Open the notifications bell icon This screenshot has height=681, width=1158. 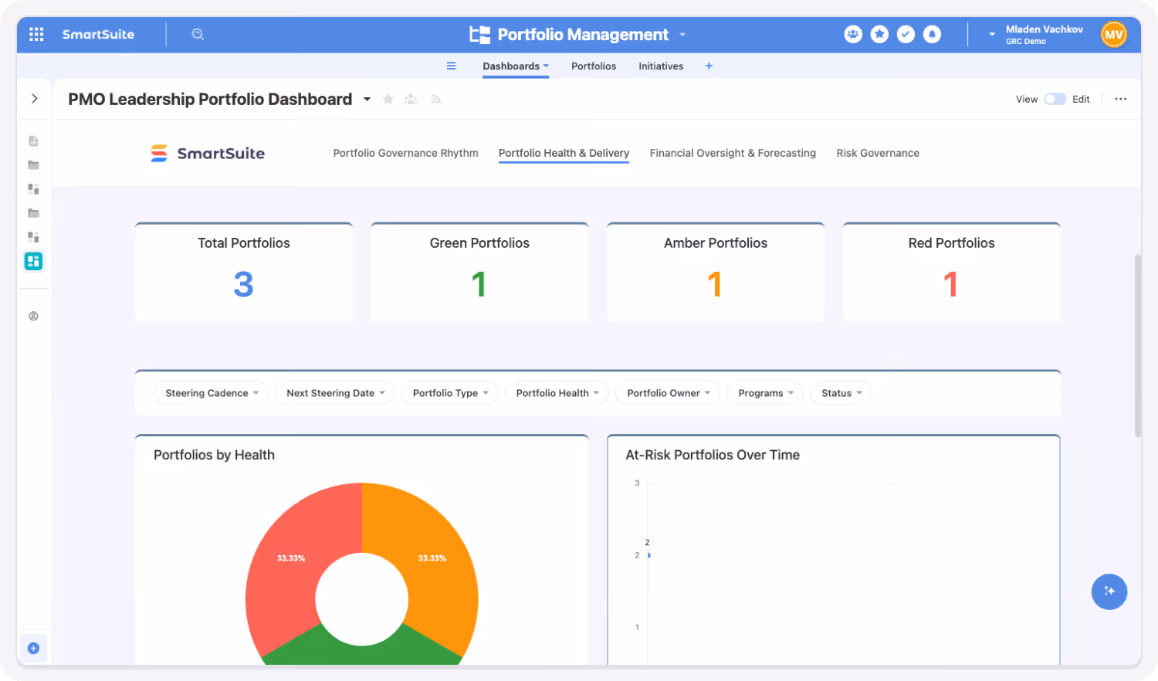click(932, 34)
